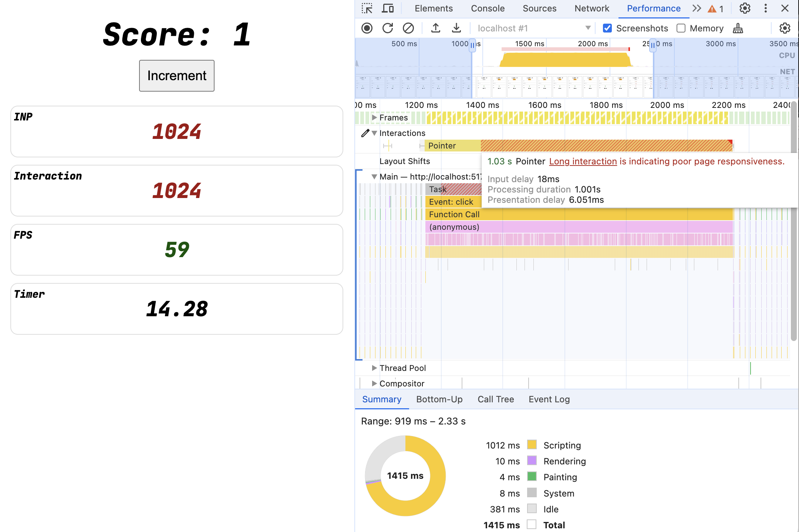
Task: Select the localhost #1 target dropdown
Action: tap(532, 27)
